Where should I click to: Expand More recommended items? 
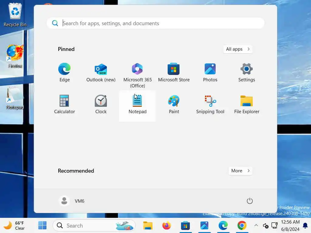click(x=241, y=171)
